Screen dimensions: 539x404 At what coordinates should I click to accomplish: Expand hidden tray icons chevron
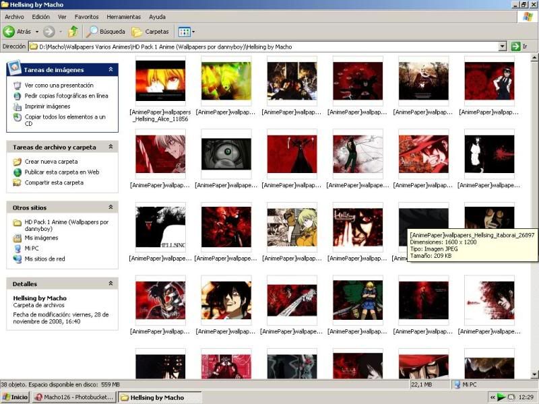click(493, 397)
